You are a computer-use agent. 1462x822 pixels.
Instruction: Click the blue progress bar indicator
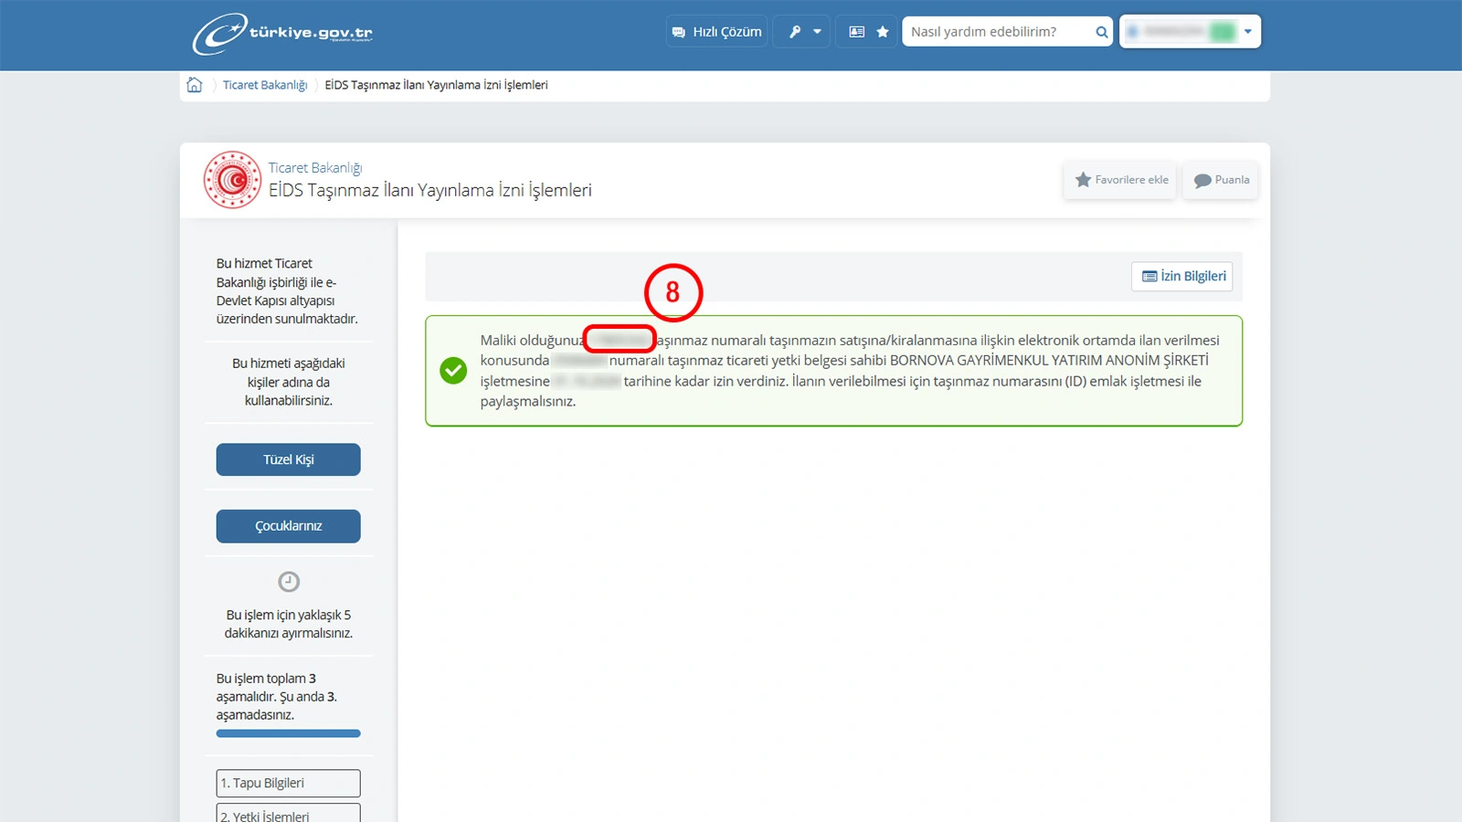click(x=289, y=733)
